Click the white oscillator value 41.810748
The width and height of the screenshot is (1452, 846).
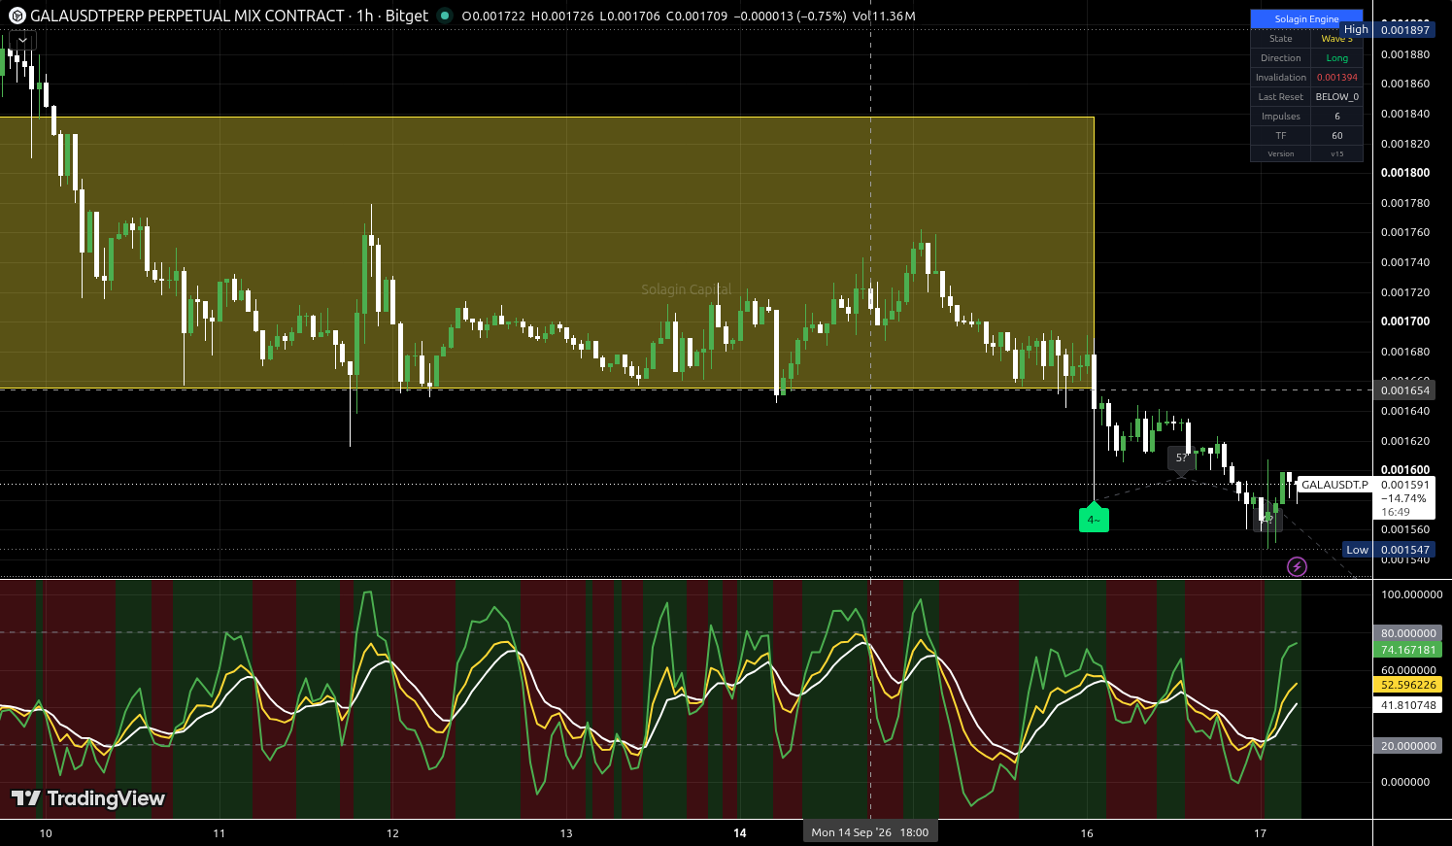[1408, 705]
